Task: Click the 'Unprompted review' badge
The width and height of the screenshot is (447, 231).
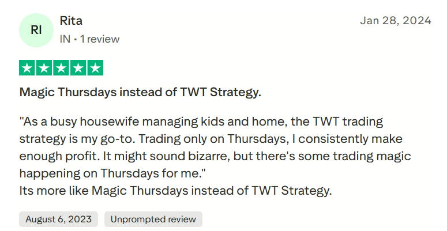Action: [x=153, y=219]
